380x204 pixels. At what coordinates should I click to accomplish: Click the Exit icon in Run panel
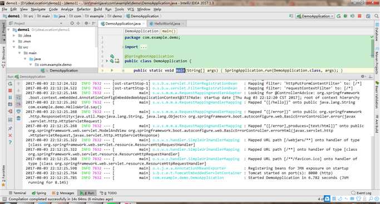click(10, 111)
